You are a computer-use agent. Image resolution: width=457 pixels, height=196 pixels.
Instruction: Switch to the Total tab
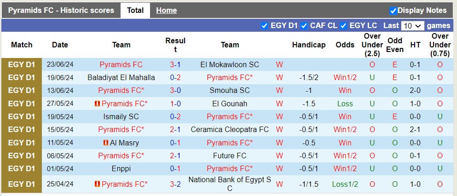tap(135, 11)
